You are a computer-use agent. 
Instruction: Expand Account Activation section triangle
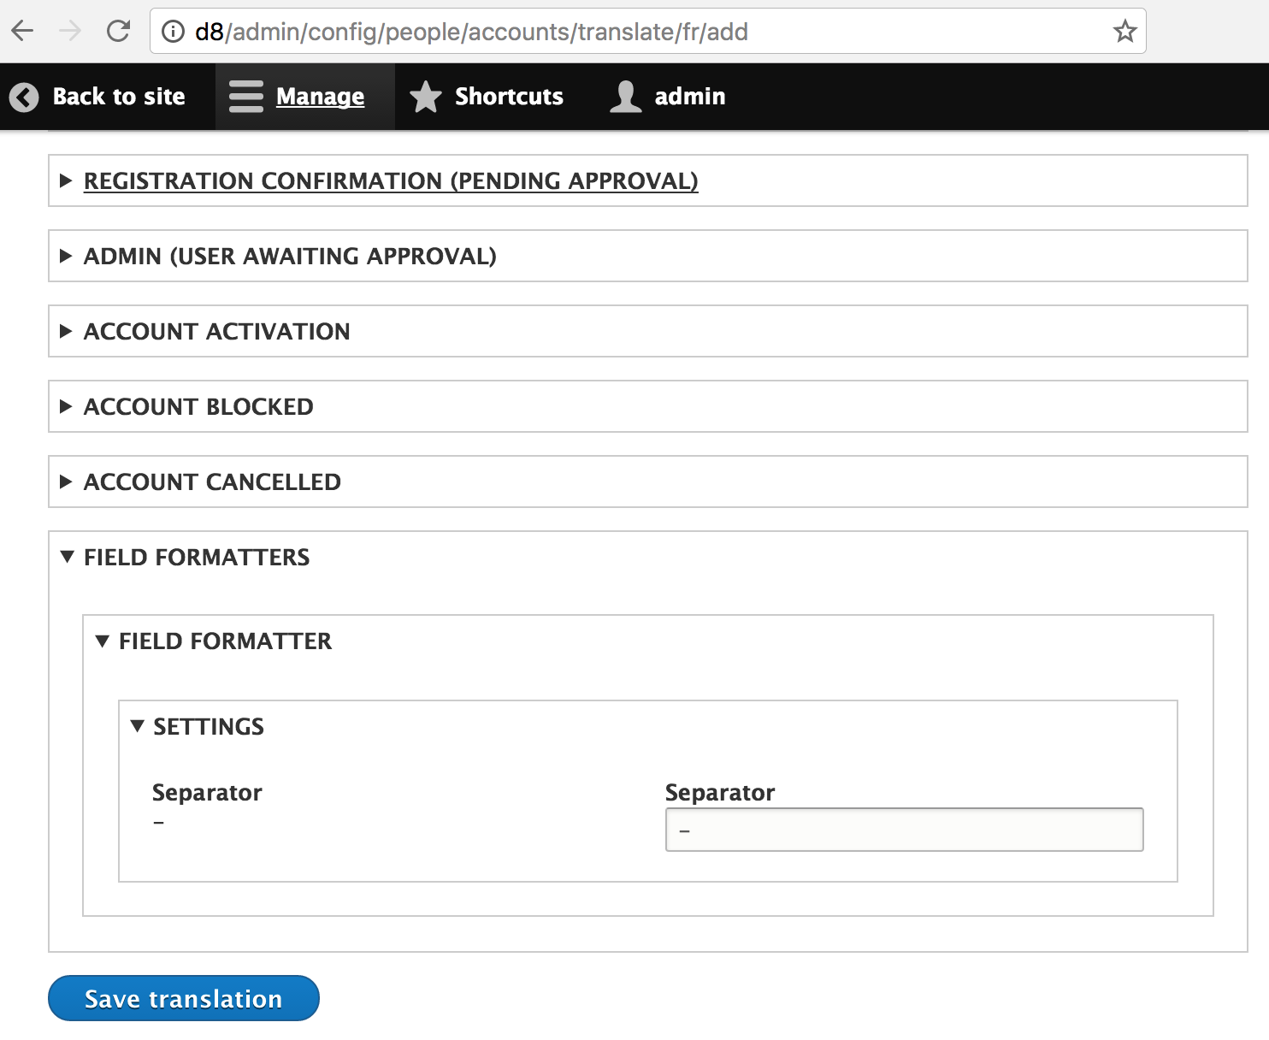(x=66, y=331)
